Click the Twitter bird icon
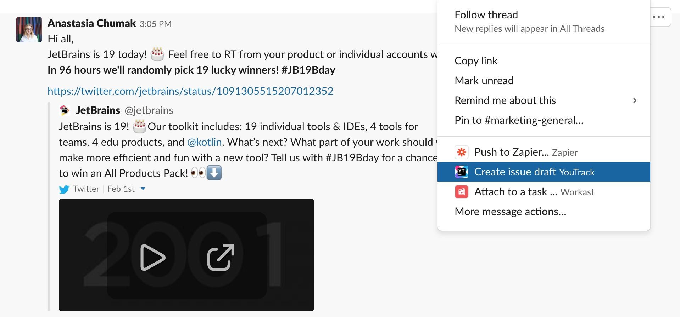The height and width of the screenshot is (317, 680). [x=64, y=189]
